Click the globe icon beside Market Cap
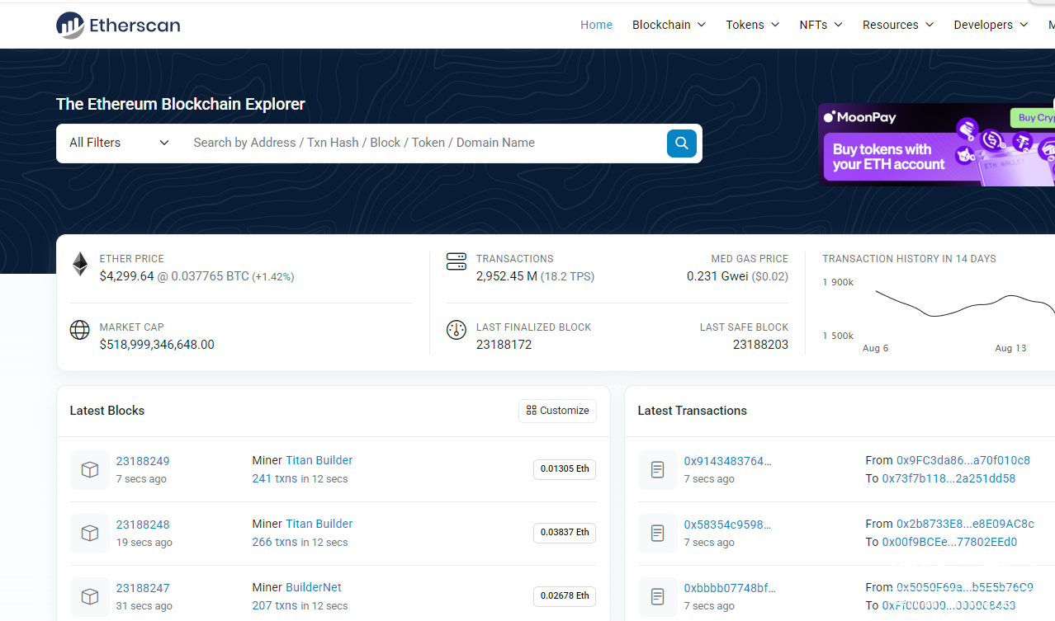 click(80, 331)
